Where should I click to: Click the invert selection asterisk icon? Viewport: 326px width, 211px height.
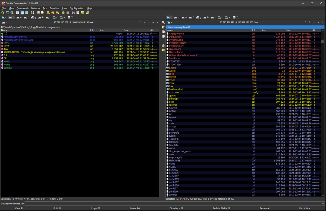57,13
